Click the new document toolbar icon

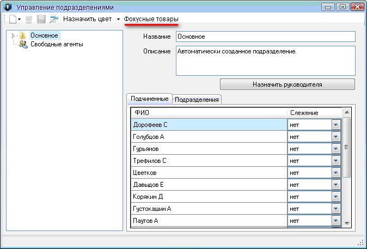click(x=13, y=19)
